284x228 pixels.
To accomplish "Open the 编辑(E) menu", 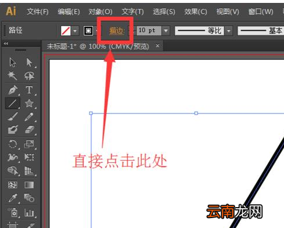I will [x=69, y=12].
